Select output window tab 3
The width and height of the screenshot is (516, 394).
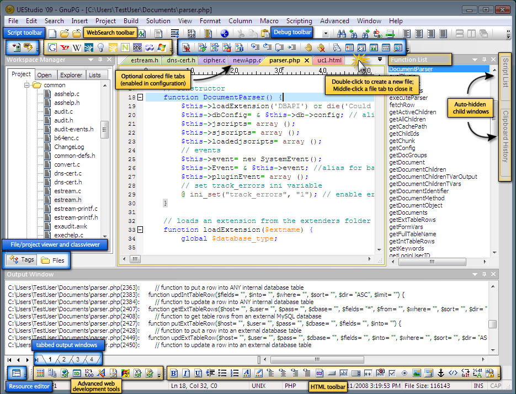pyautogui.click(x=78, y=359)
